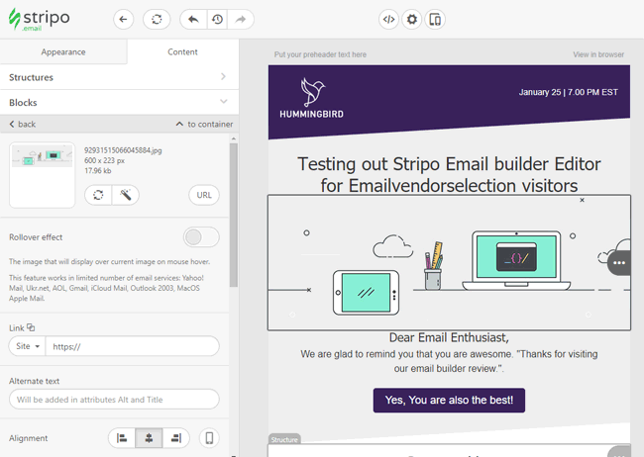Click the https:// link input field
This screenshot has height=457, width=644.
[x=132, y=346]
